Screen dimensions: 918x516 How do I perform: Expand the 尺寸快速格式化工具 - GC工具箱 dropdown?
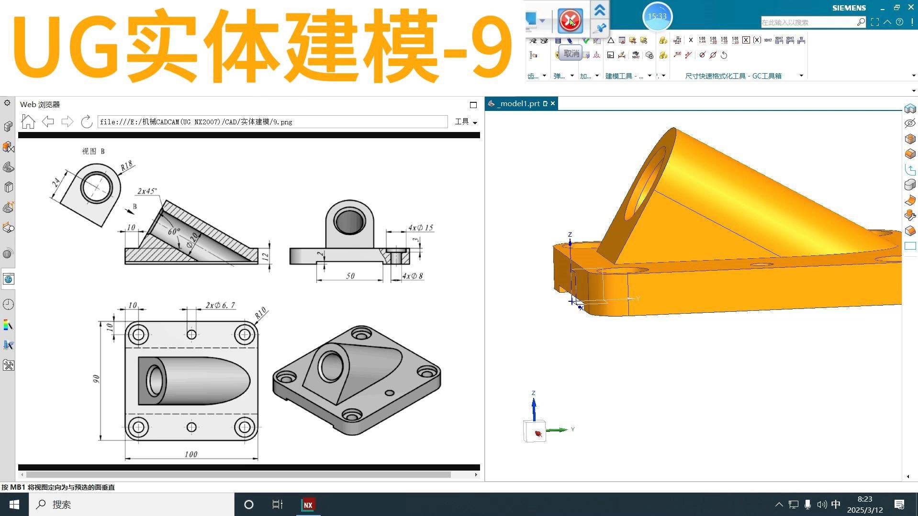[801, 77]
